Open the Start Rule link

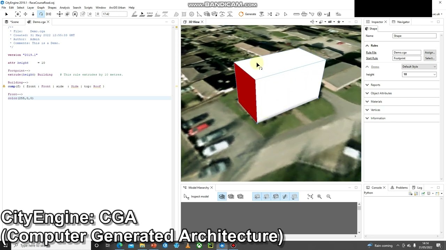[x=372, y=58]
